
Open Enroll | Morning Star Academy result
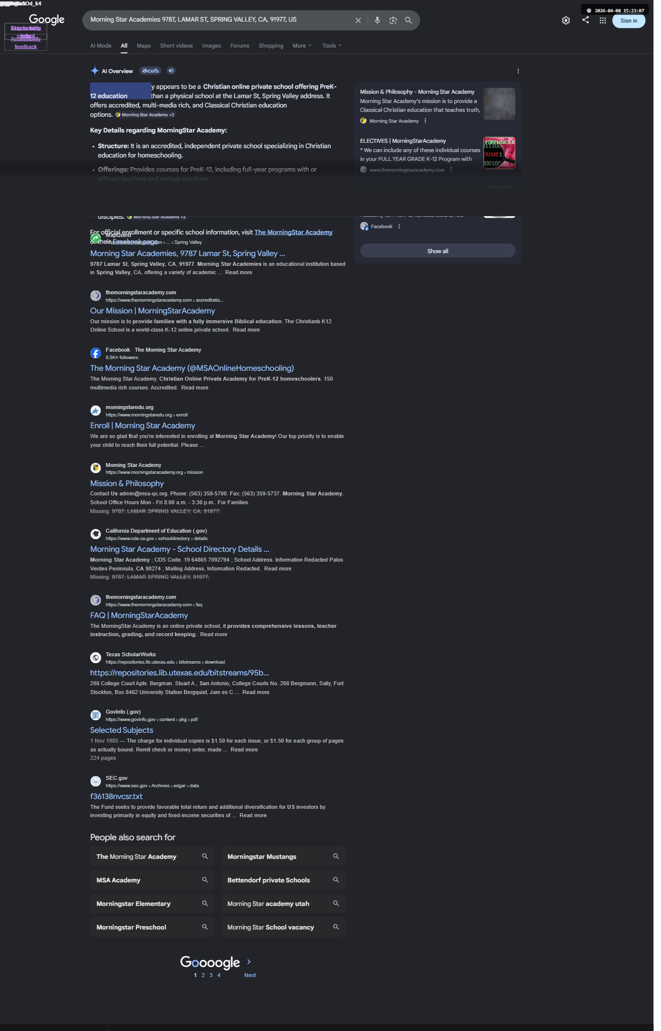[x=143, y=426]
